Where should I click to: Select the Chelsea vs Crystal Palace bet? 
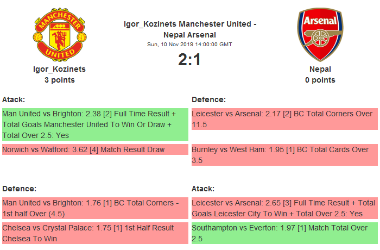point(95,233)
